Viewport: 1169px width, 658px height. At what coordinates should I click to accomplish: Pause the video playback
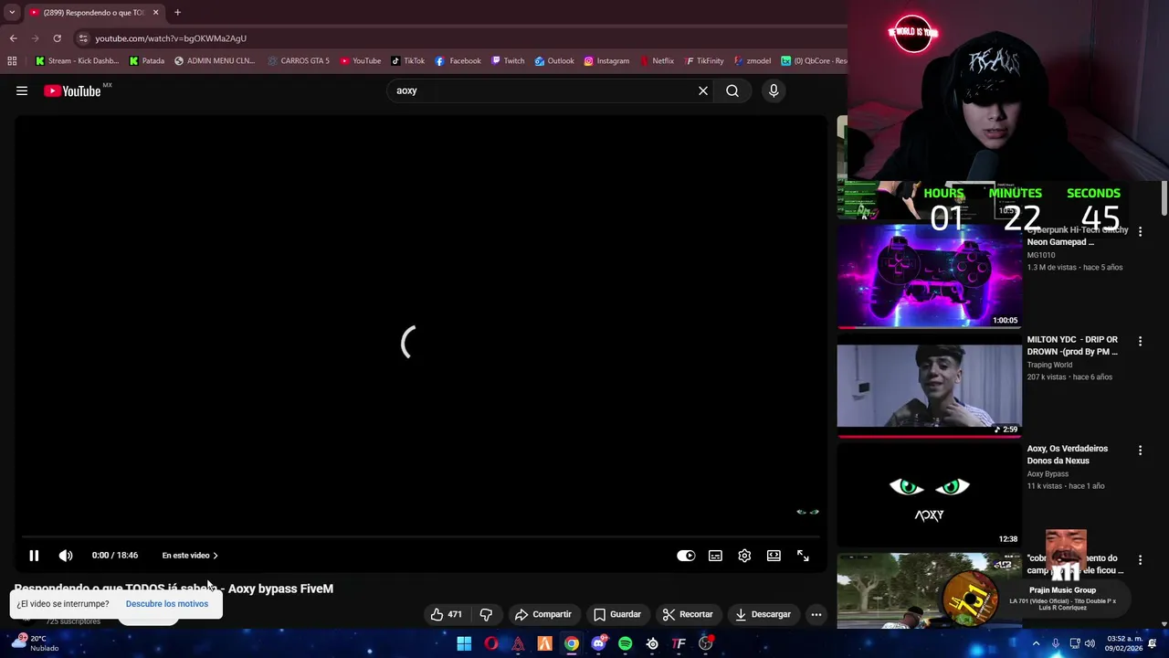34,556
